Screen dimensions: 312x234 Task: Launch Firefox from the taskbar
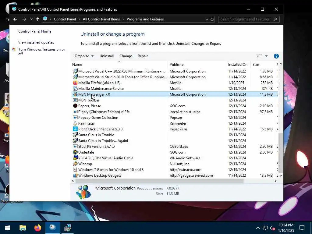click(x=37, y=228)
